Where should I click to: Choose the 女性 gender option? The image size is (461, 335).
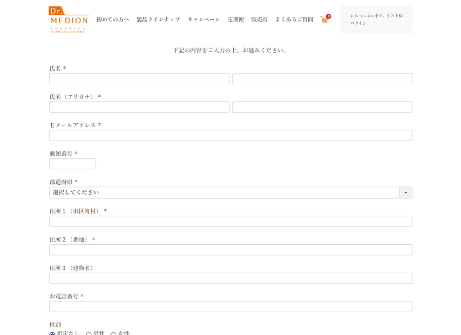point(114,334)
